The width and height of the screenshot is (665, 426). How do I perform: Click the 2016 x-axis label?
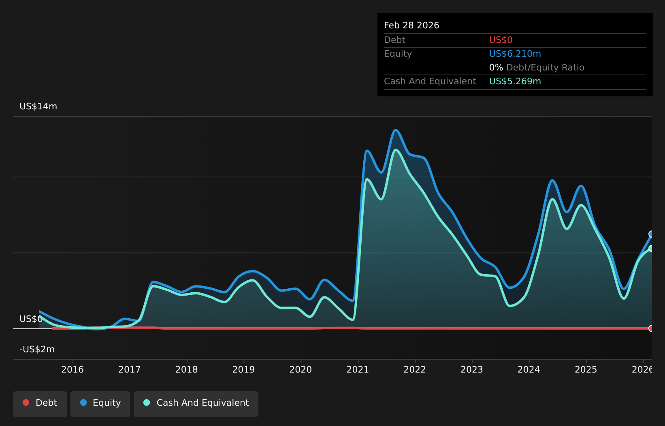click(72, 369)
